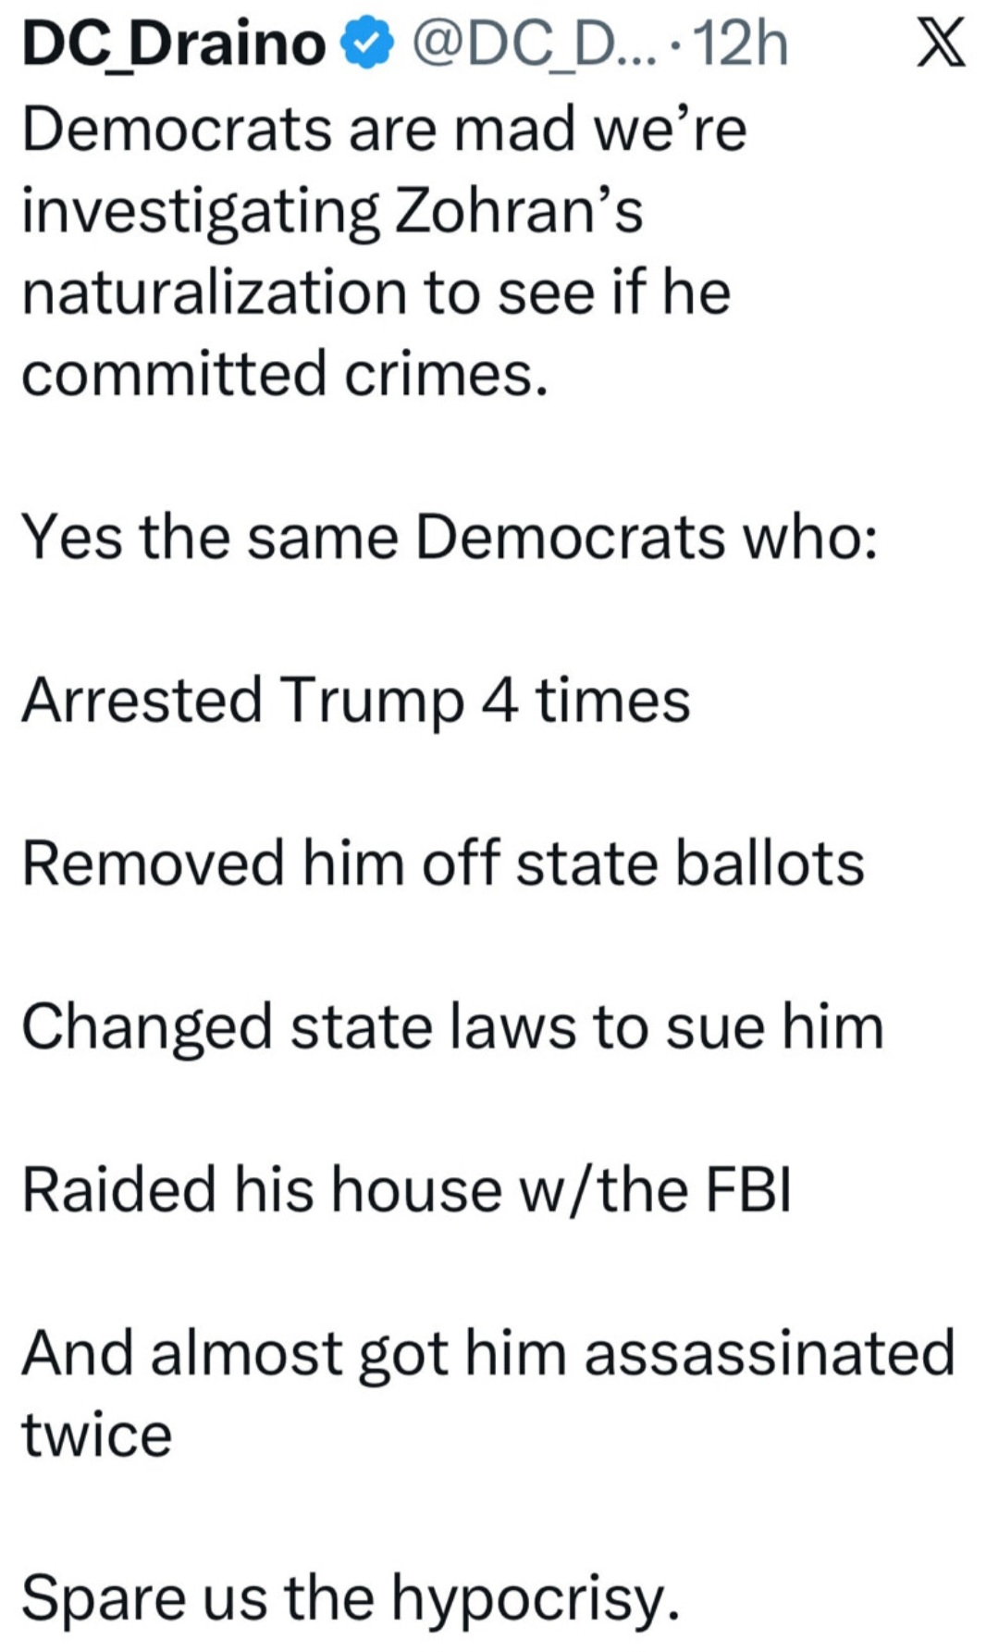This screenshot has width=999, height=1652.
Task: Click the word "investigating" in the post
Action: point(200,210)
